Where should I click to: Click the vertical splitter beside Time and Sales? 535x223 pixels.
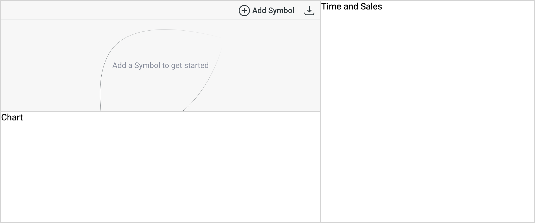tap(321, 111)
